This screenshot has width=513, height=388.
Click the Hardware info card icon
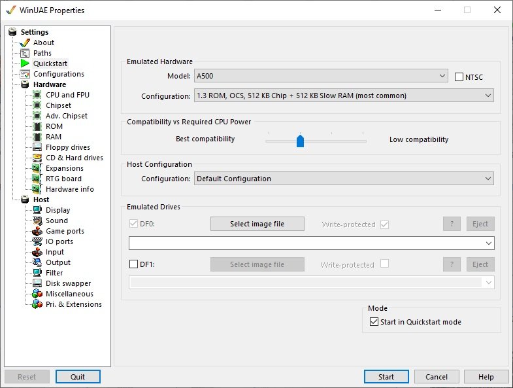(37, 189)
